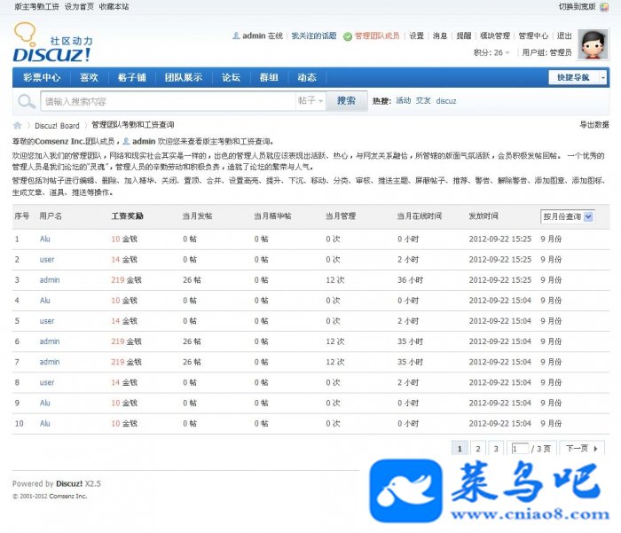Click 36 小时 cell in row 3
This screenshot has height=533, width=621.
tap(410, 280)
